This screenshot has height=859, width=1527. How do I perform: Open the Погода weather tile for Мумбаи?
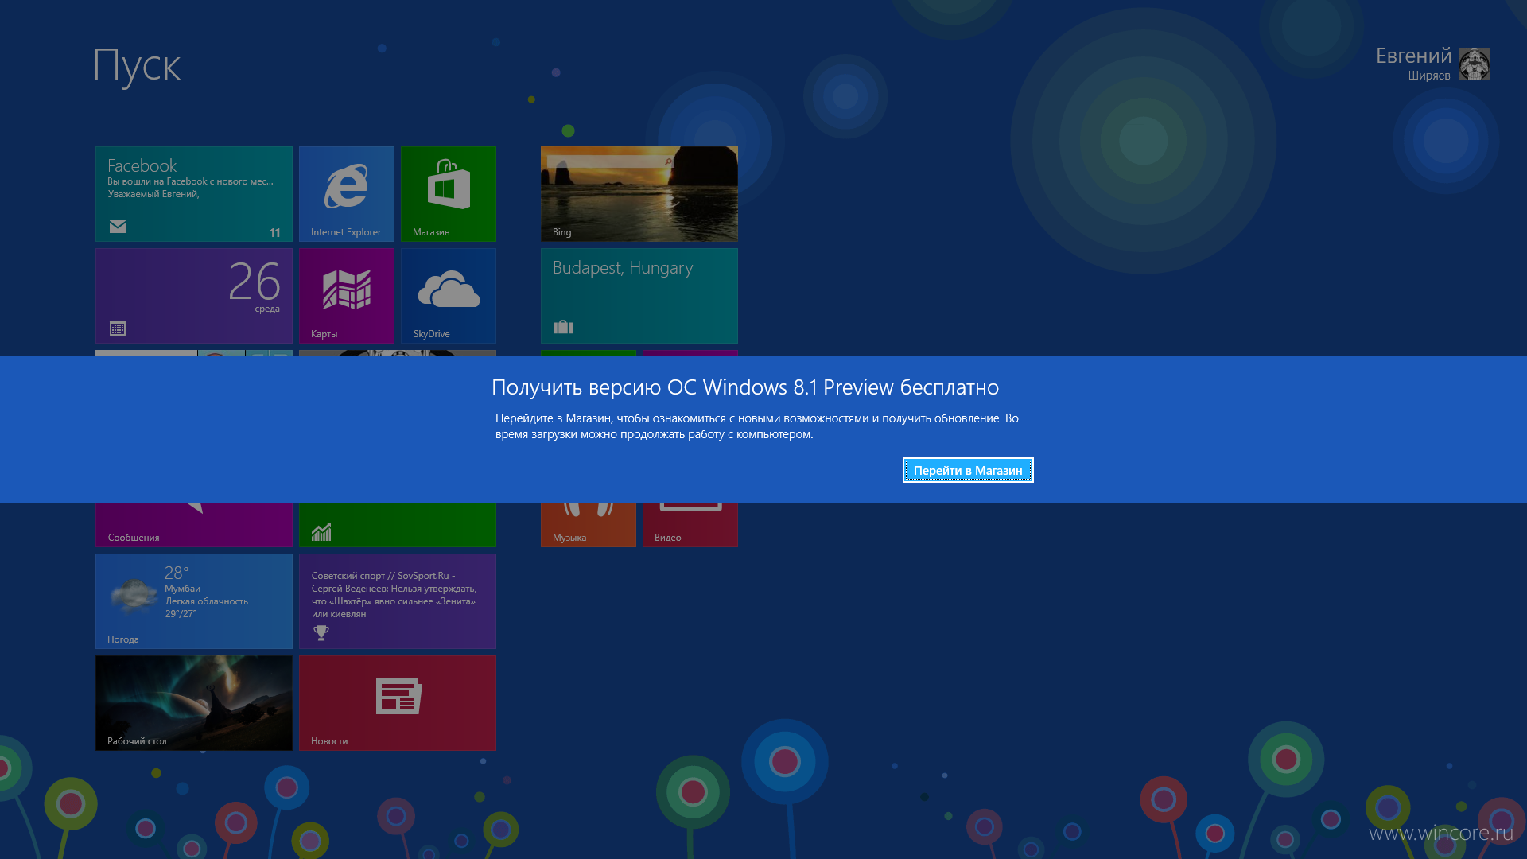click(194, 601)
